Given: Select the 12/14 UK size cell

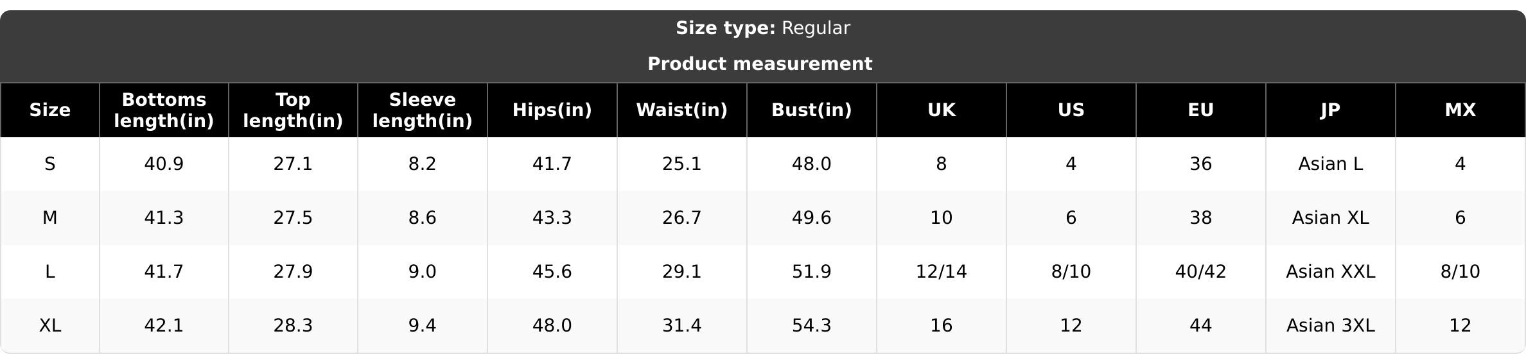Looking at the screenshot, I should (x=942, y=272).
